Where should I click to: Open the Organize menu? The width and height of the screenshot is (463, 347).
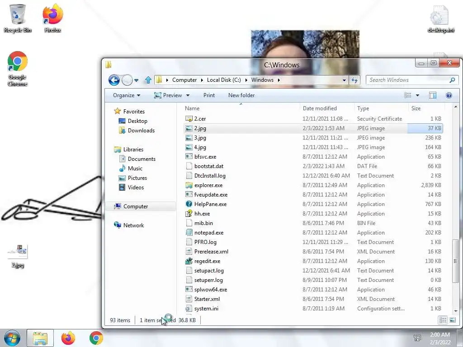[x=127, y=95]
